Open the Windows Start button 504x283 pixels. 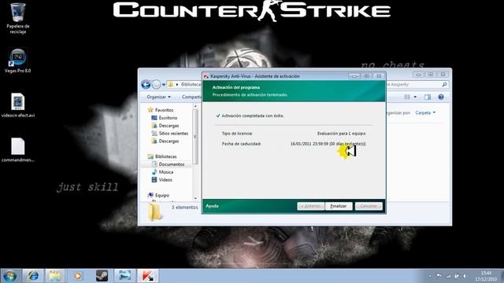coord(9,276)
